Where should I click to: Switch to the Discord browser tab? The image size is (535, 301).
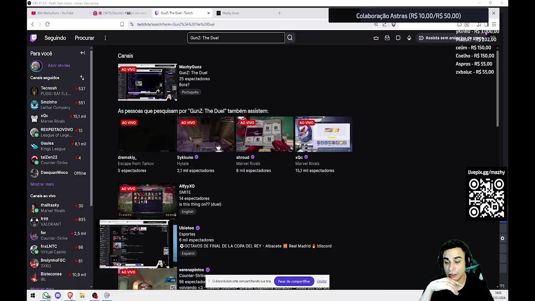pos(120,13)
